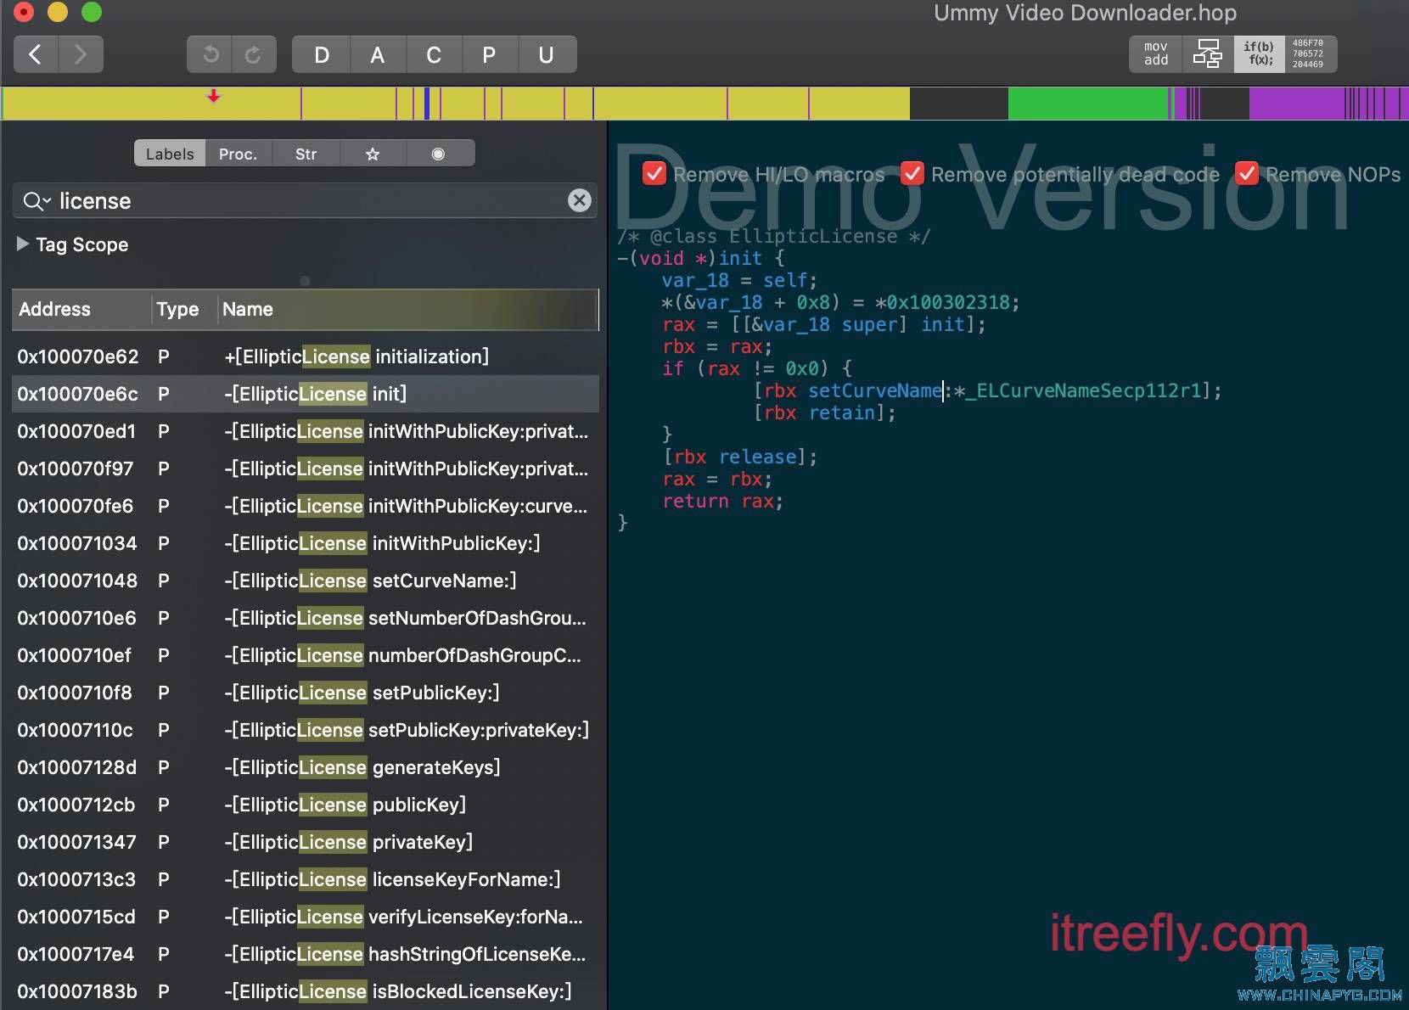Image resolution: width=1409 pixels, height=1010 pixels.
Task: Expand the Tag Scope section
Action: coord(23,244)
